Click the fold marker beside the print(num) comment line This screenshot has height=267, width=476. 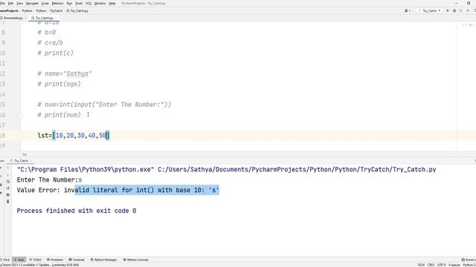pyautogui.click(x=21, y=115)
